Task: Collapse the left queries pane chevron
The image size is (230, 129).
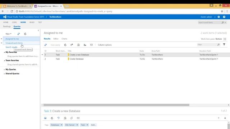Action: tap(38, 30)
